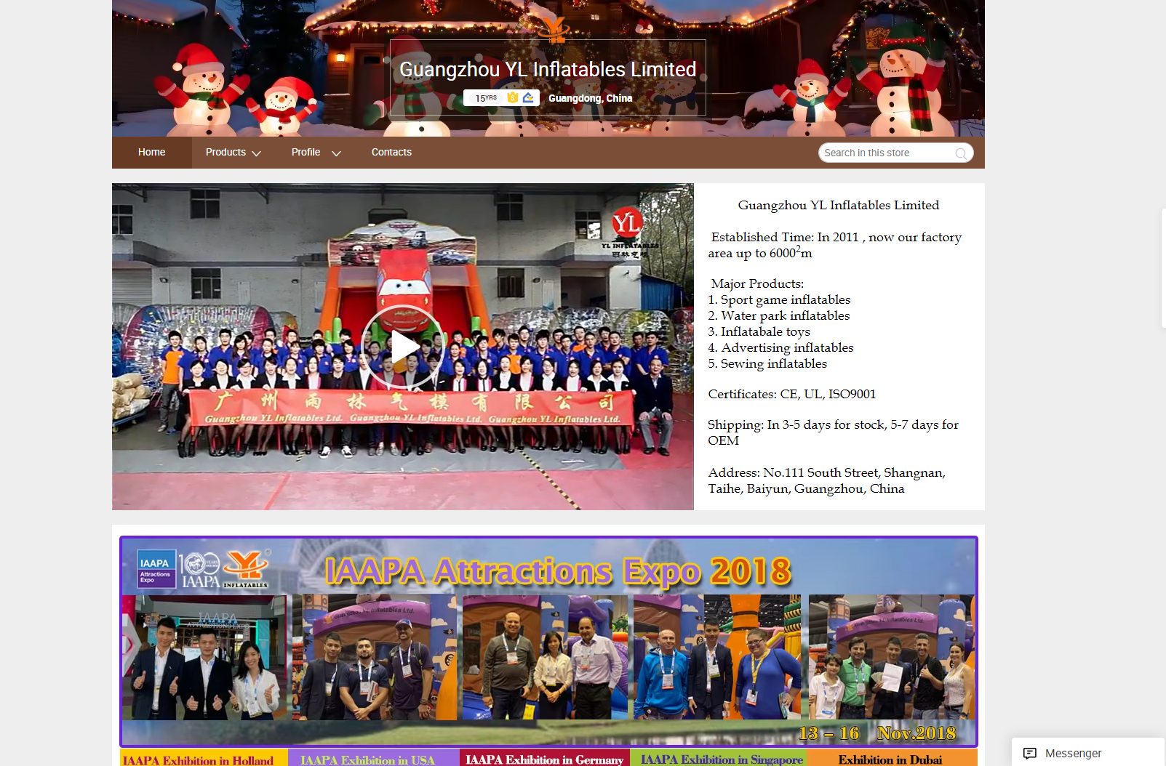Click the Guangdong, China location text
The width and height of the screenshot is (1166, 766).
[x=590, y=98]
